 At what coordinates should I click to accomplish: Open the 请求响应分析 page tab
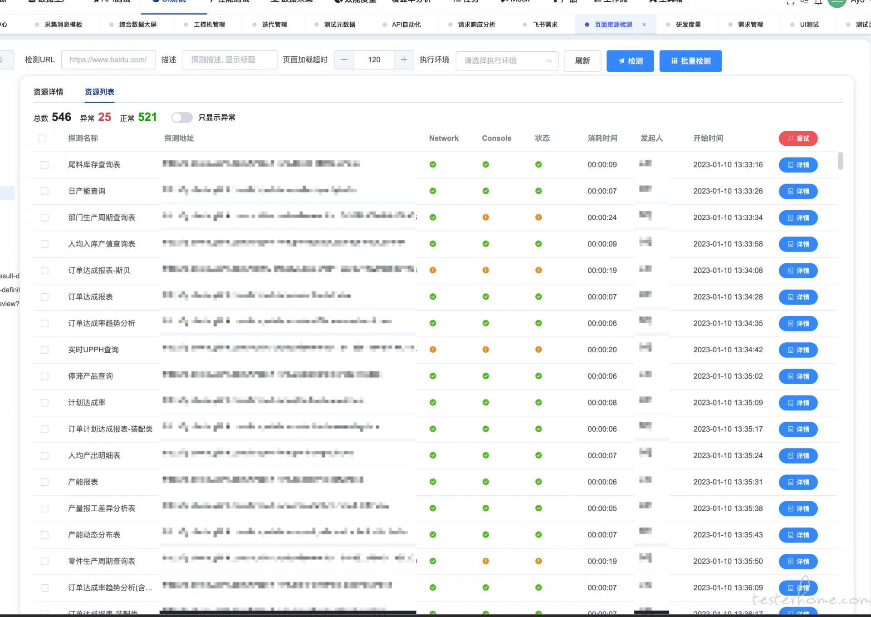477,25
